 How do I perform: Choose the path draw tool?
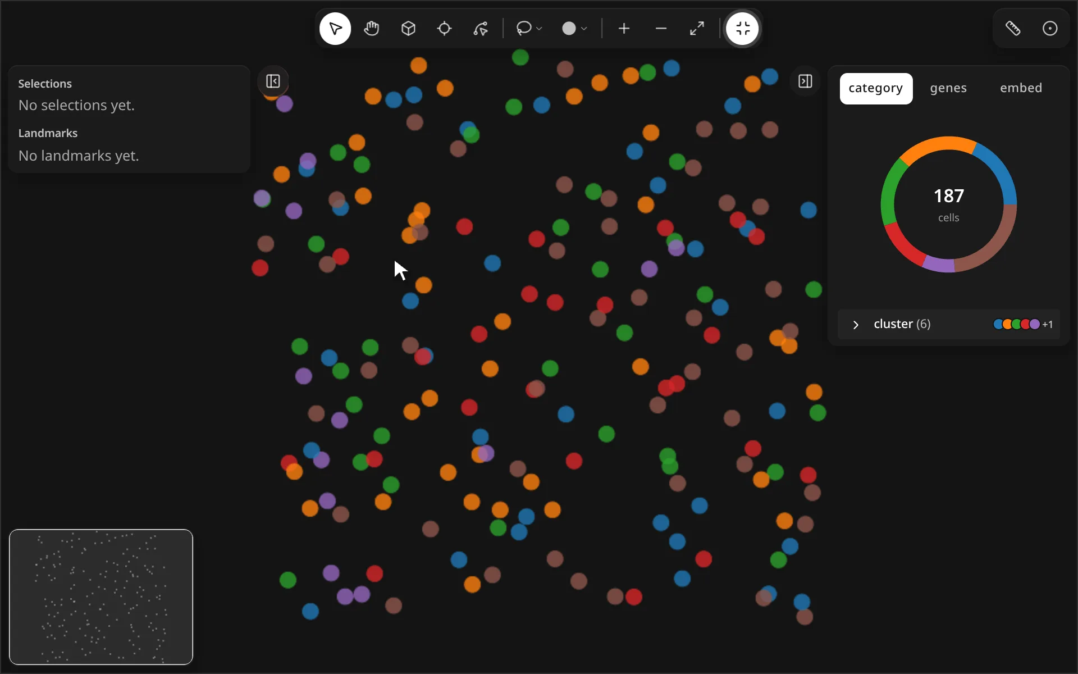coord(481,29)
